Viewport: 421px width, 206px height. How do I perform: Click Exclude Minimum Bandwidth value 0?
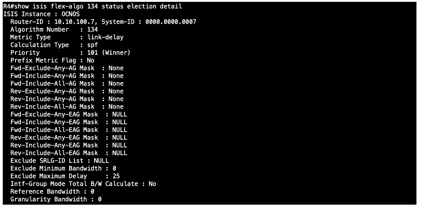point(115,168)
